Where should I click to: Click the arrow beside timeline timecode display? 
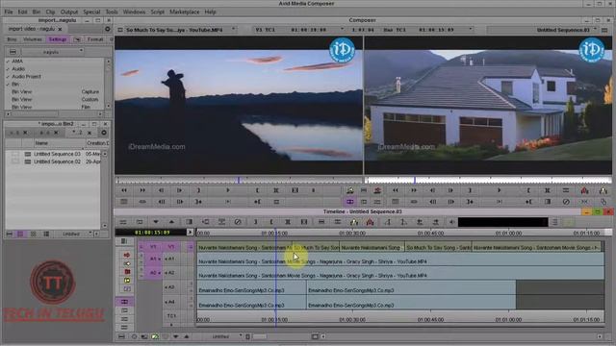[x=190, y=233]
